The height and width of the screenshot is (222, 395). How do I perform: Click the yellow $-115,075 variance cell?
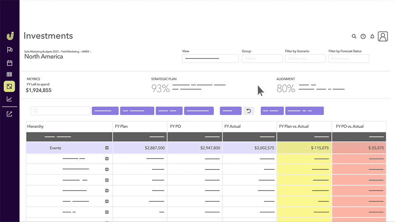click(x=304, y=148)
